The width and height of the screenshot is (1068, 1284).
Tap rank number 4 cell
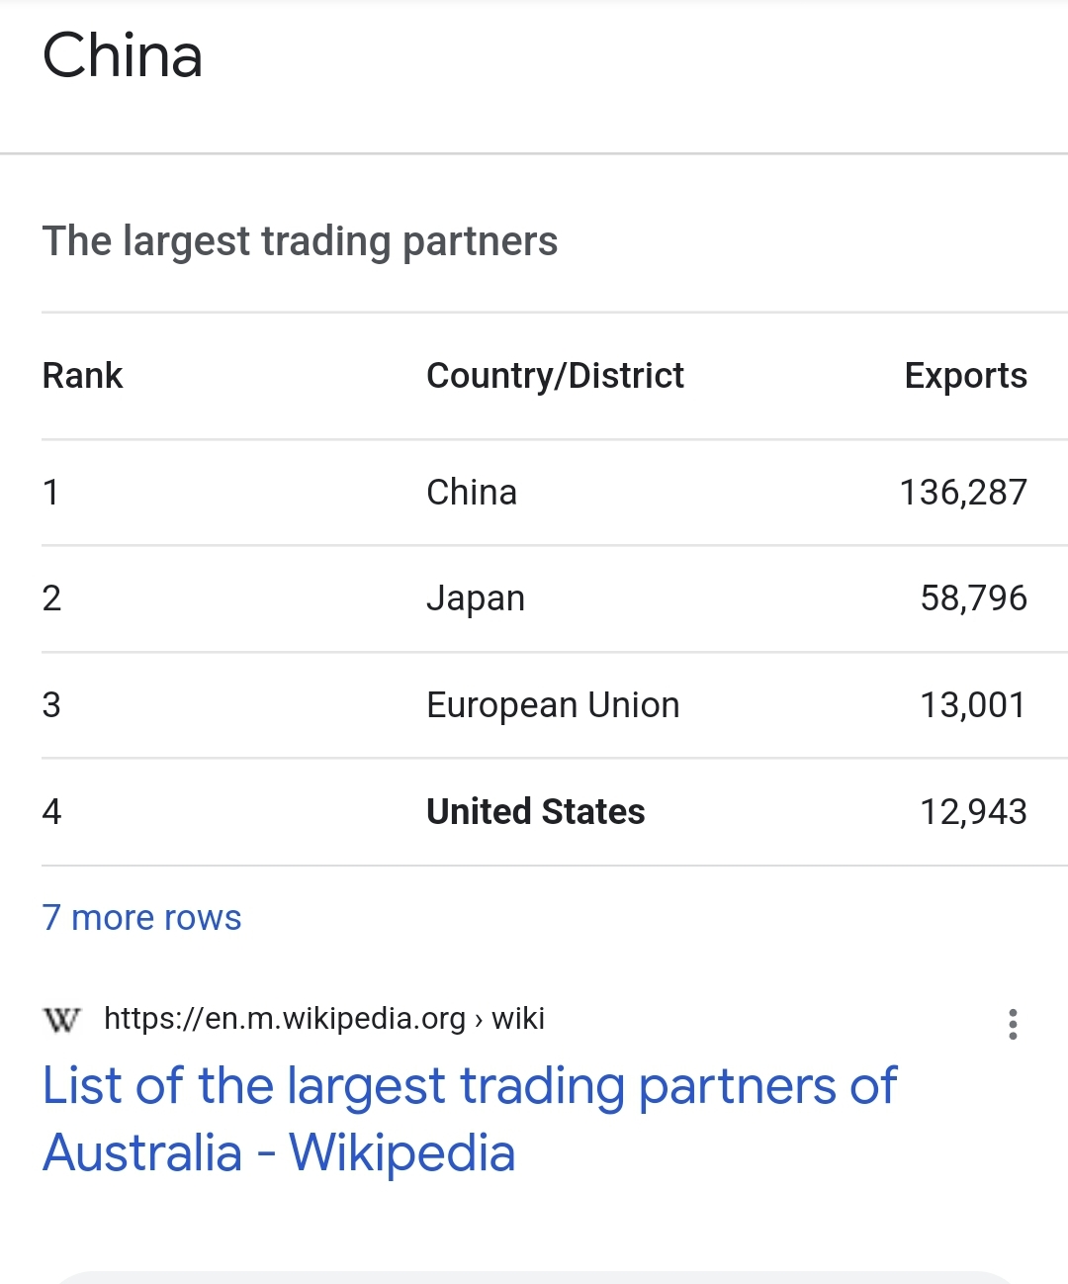tap(52, 812)
